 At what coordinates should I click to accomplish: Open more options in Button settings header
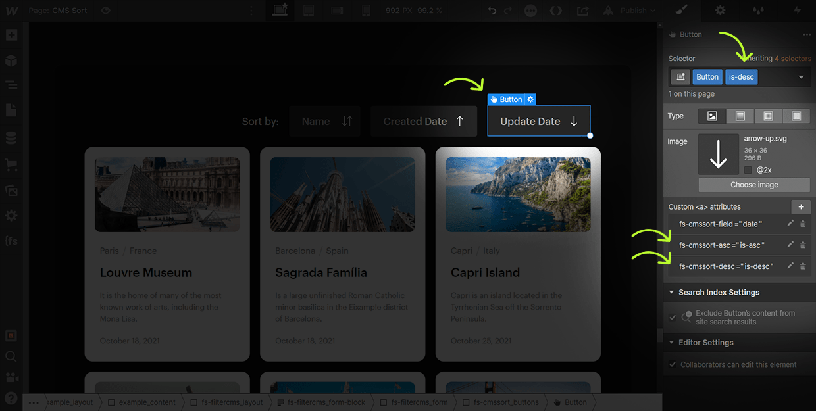[x=807, y=34]
